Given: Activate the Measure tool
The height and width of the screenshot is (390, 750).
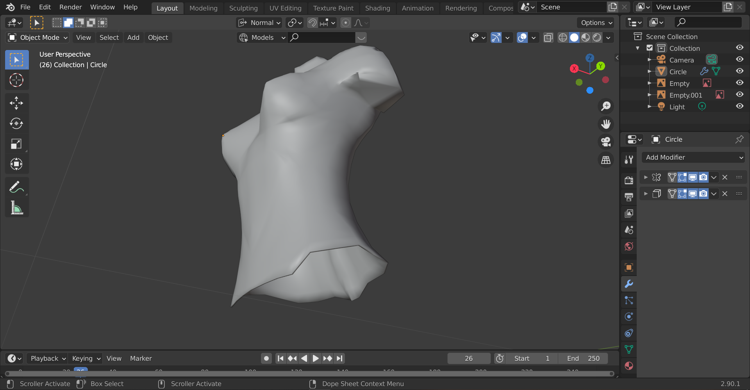Looking at the screenshot, I should [17, 208].
